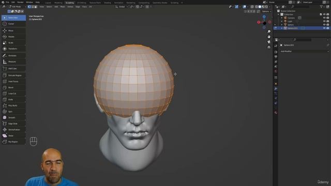The height and width of the screenshot is (186, 331).
Task: Switch perspective/orthographic projection grid icon
Action: point(269,47)
